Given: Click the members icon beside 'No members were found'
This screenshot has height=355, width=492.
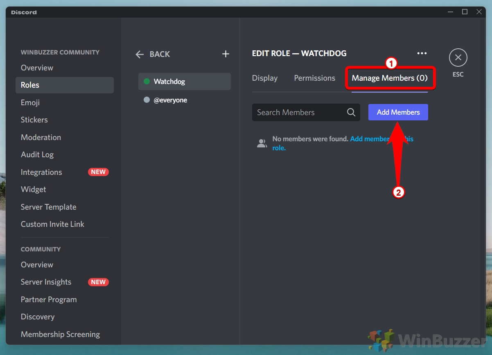Looking at the screenshot, I should coord(261,143).
